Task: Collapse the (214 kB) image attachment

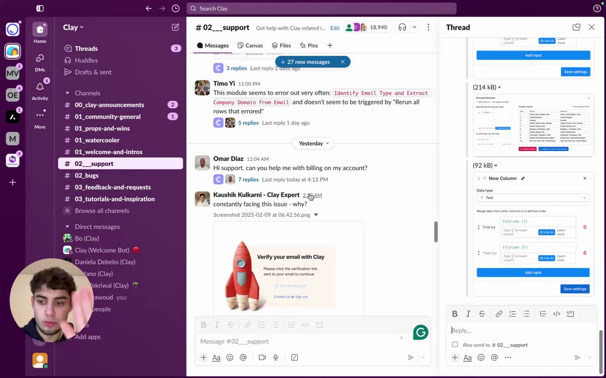Action: pyautogui.click(x=499, y=87)
